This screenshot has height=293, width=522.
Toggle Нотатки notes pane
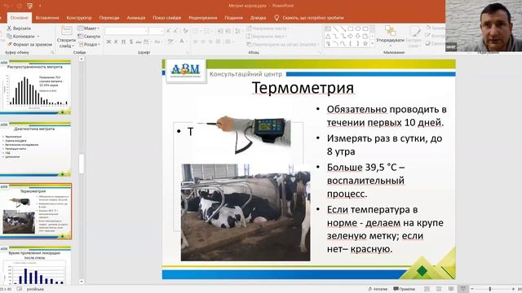tap(378, 289)
